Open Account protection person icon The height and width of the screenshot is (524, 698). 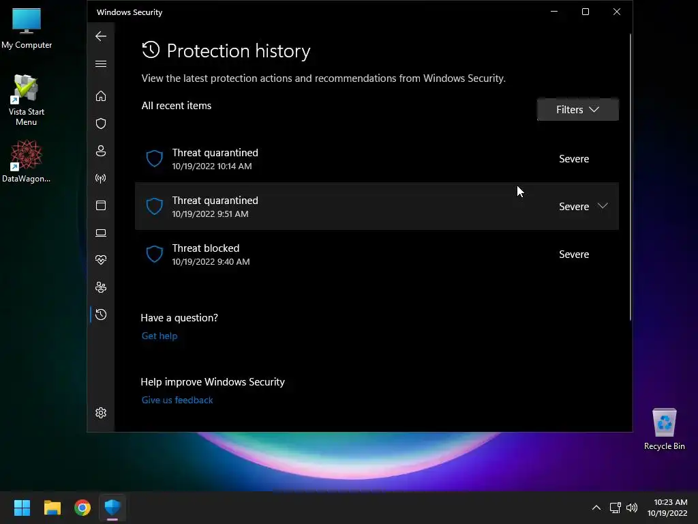click(101, 151)
